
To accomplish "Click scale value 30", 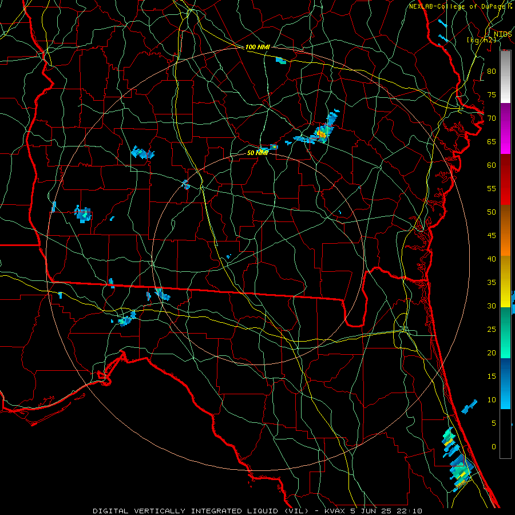I will tap(492, 306).
